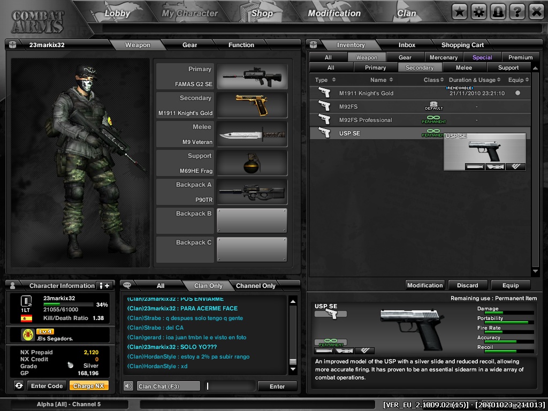Switch to the Gear loadout tab
The width and height of the screenshot is (548, 411).
pos(189,45)
